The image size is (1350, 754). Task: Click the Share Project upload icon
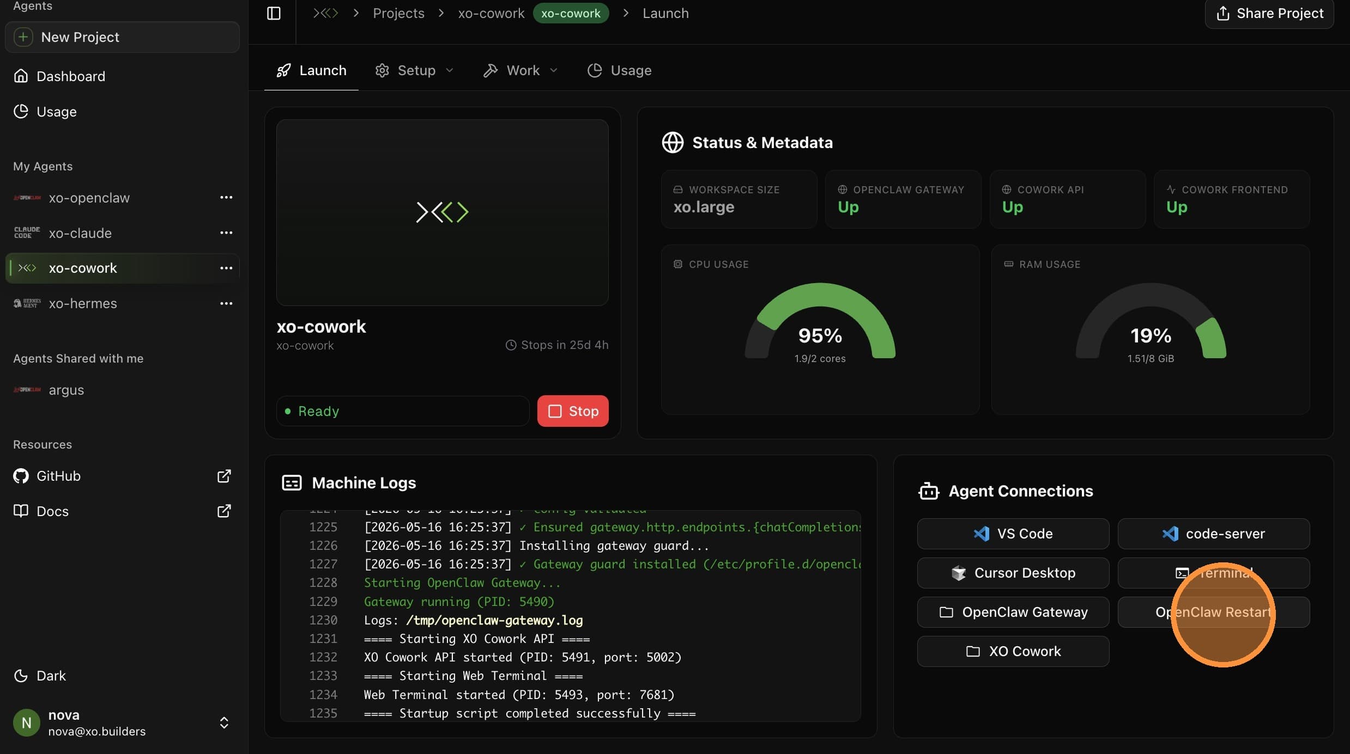[x=1222, y=13]
